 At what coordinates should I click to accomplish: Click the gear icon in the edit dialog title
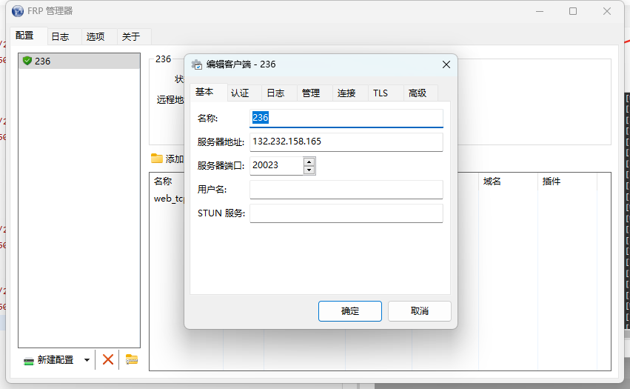(x=197, y=64)
